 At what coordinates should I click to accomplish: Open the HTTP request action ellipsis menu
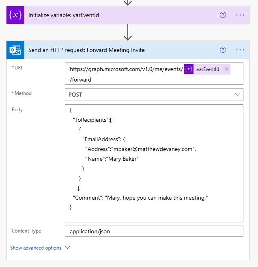click(240, 50)
